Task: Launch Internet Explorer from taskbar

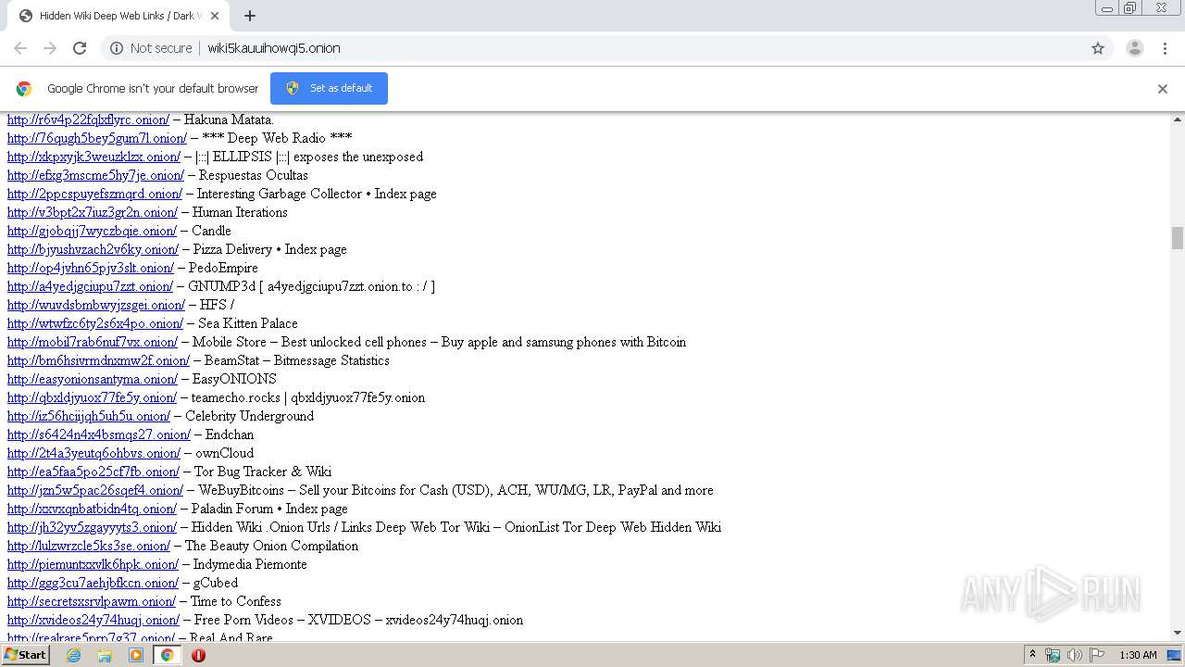Action: click(74, 655)
